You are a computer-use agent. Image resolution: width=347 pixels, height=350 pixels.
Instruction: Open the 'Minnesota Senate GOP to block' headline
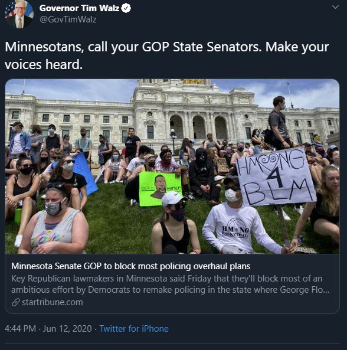coord(131,266)
